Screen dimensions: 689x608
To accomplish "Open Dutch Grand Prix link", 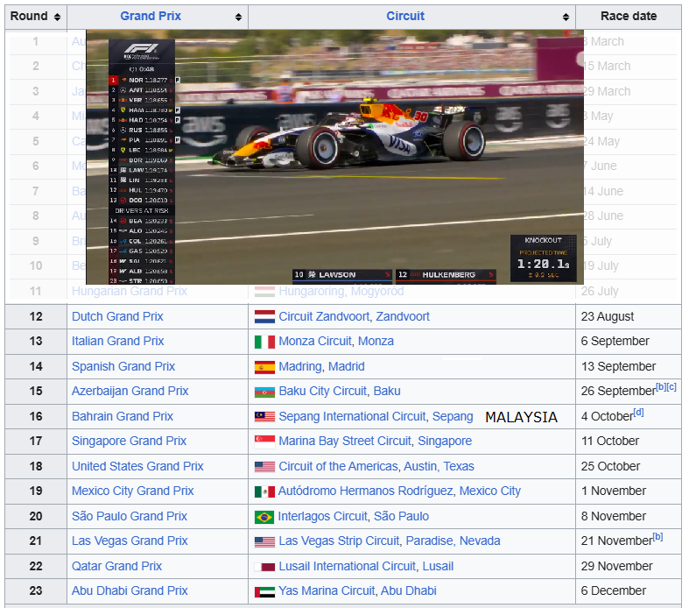I will point(117,316).
